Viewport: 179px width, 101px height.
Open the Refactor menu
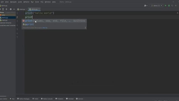[x=26, y=2]
